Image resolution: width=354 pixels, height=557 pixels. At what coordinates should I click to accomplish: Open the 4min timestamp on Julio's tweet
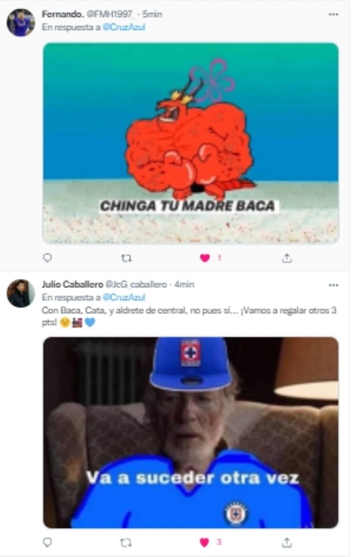[x=184, y=284]
